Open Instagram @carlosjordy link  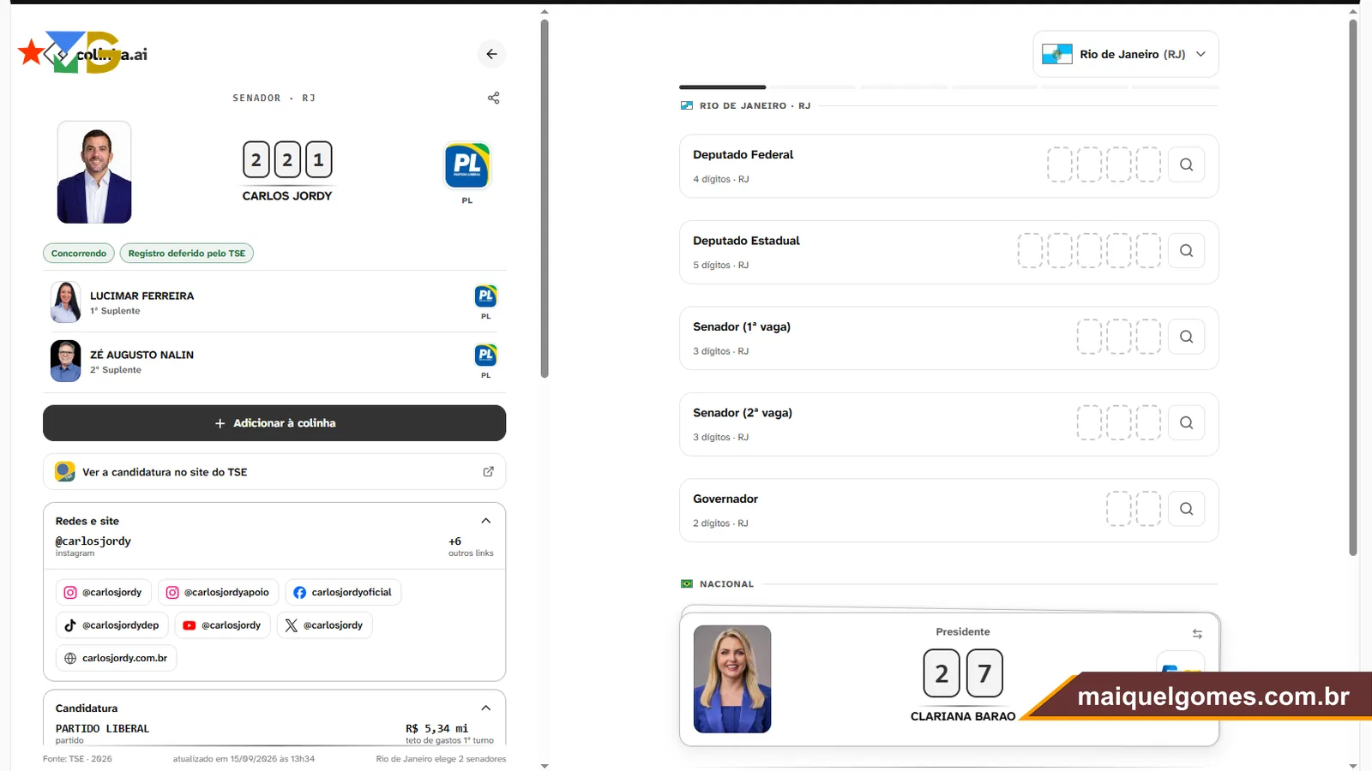pyautogui.click(x=104, y=592)
